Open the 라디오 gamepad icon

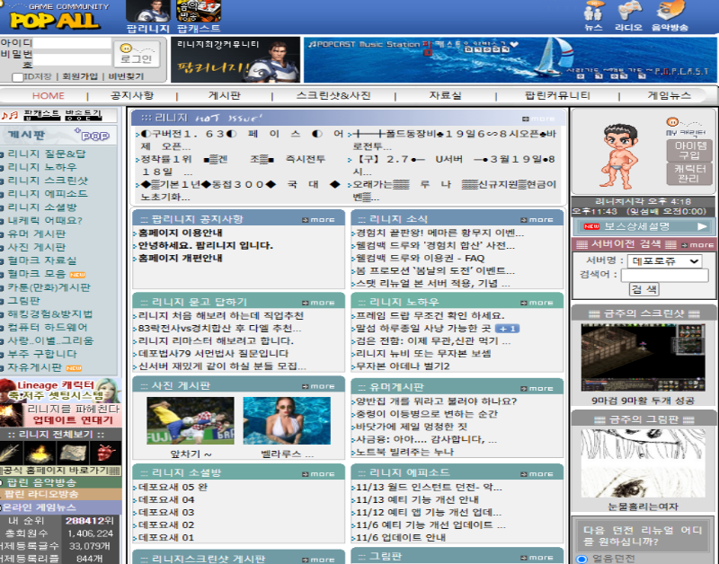(628, 15)
